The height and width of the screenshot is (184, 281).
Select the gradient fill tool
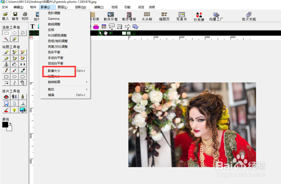click(22, 64)
